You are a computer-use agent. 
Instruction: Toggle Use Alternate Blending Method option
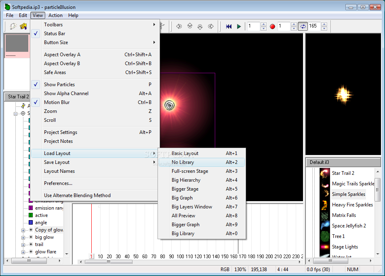click(95, 195)
